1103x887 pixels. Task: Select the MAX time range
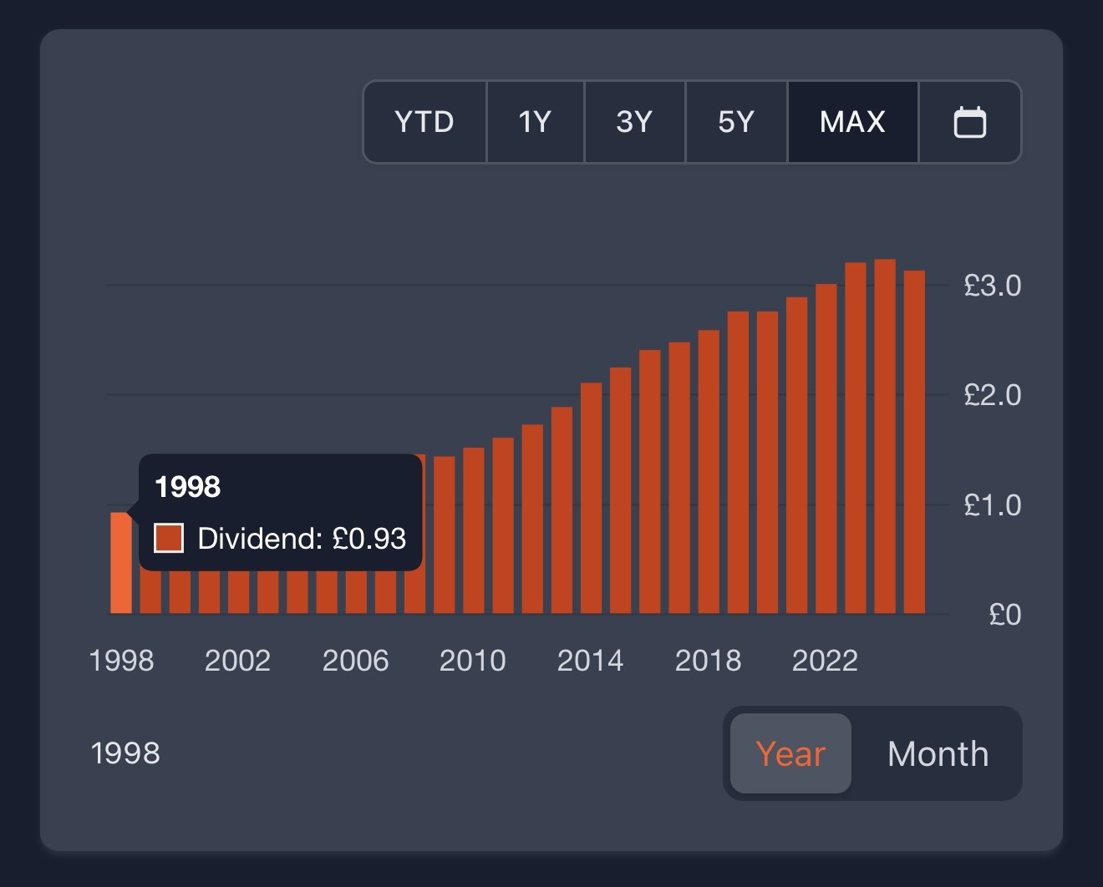852,122
